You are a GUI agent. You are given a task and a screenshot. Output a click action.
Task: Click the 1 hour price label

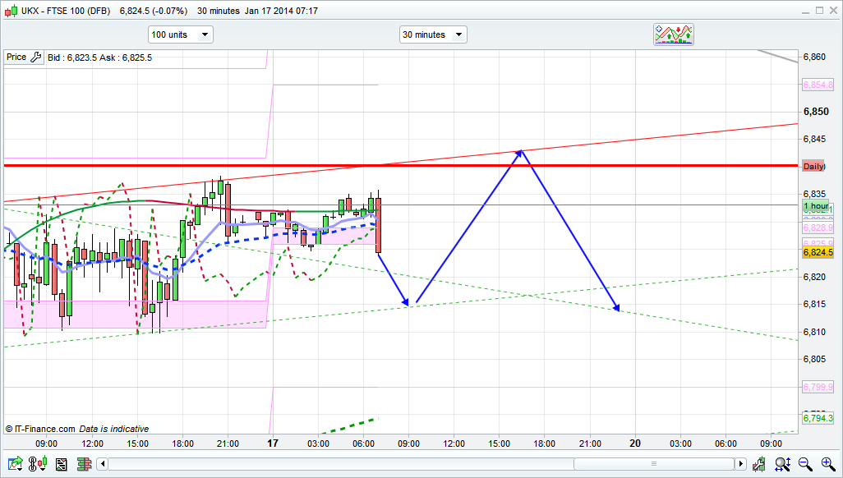(x=816, y=205)
